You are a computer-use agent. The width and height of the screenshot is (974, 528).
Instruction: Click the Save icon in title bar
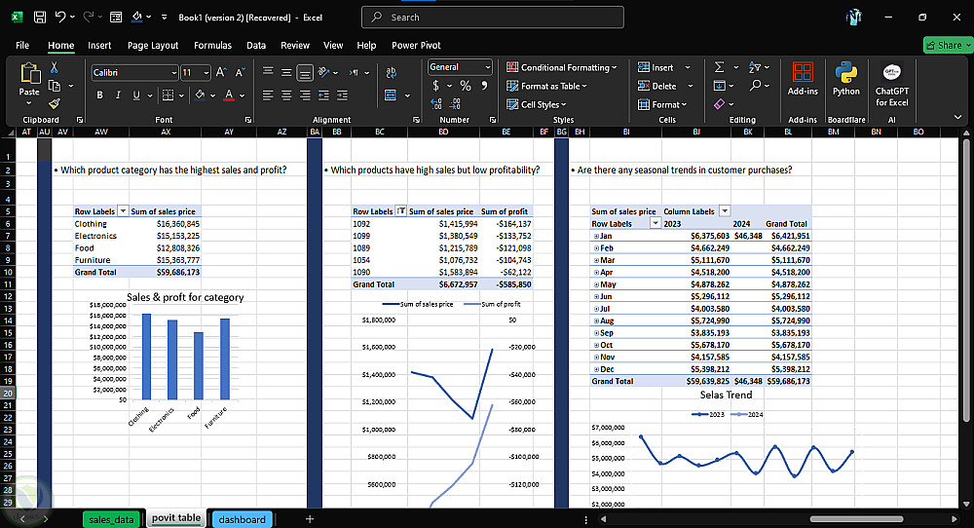(x=39, y=18)
